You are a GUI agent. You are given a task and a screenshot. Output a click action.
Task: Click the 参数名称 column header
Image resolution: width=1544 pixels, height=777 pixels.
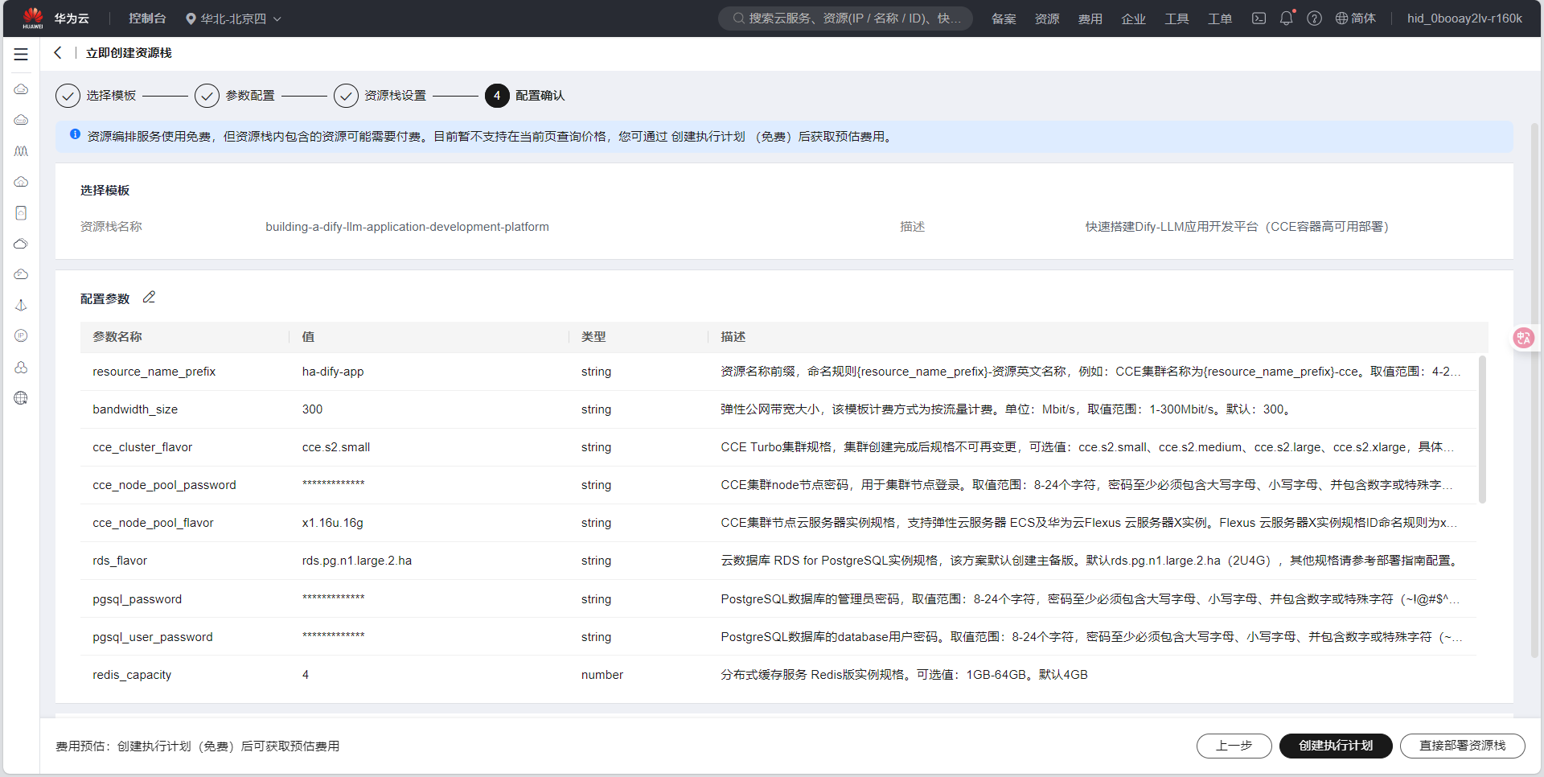click(117, 337)
